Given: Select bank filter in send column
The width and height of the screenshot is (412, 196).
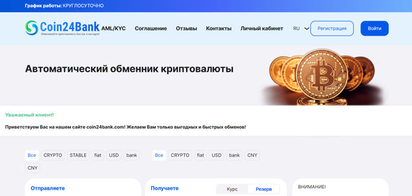Looking at the screenshot, I should pos(132,155).
